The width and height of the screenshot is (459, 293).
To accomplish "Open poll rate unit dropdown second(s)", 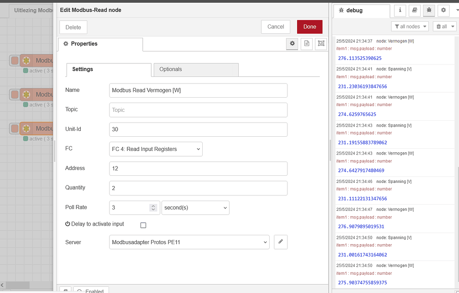I will [x=195, y=208].
